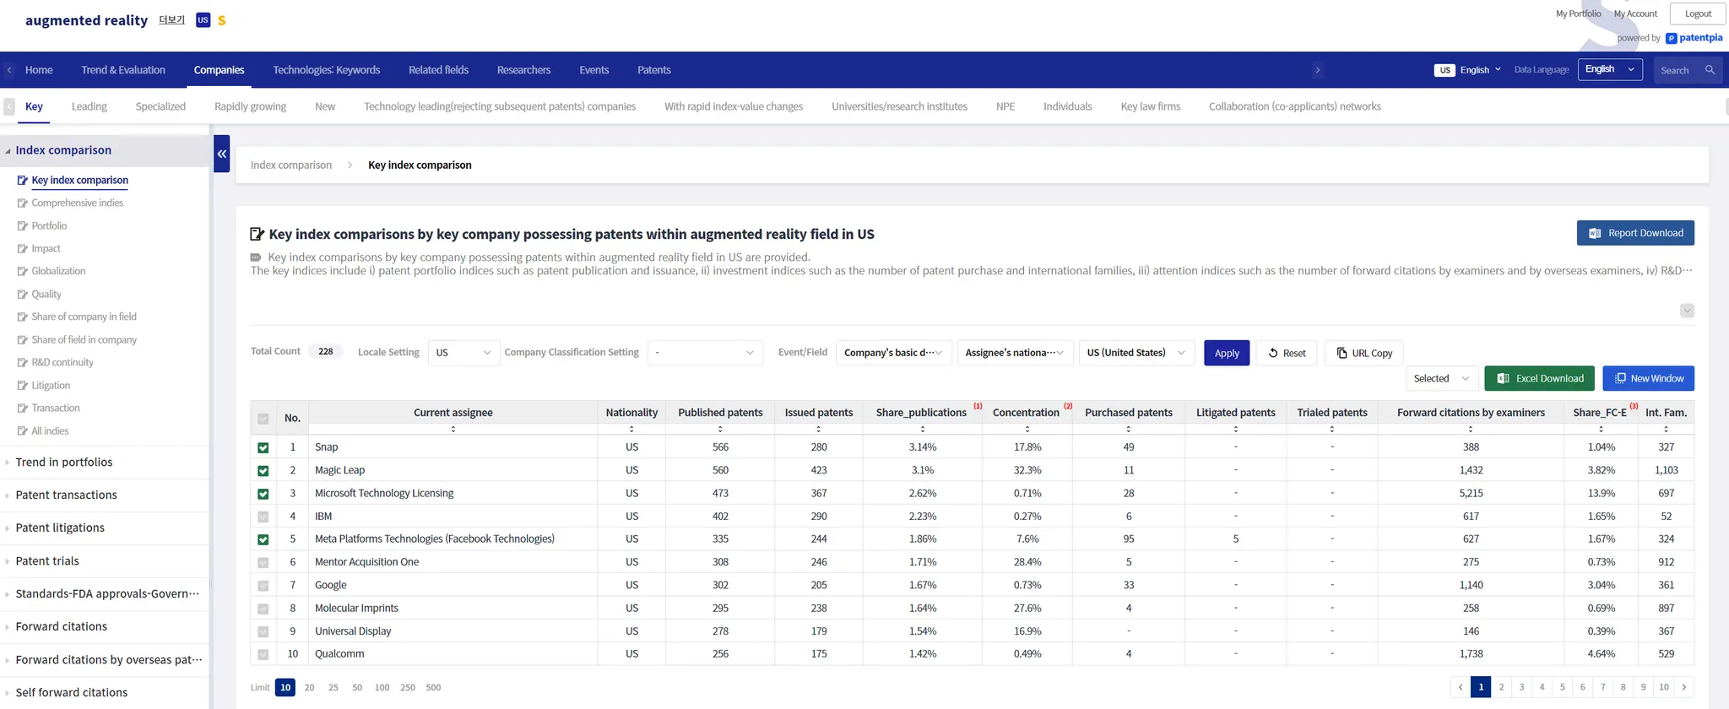Open the Litigation tree item
1729x709 pixels.
pyautogui.click(x=51, y=386)
